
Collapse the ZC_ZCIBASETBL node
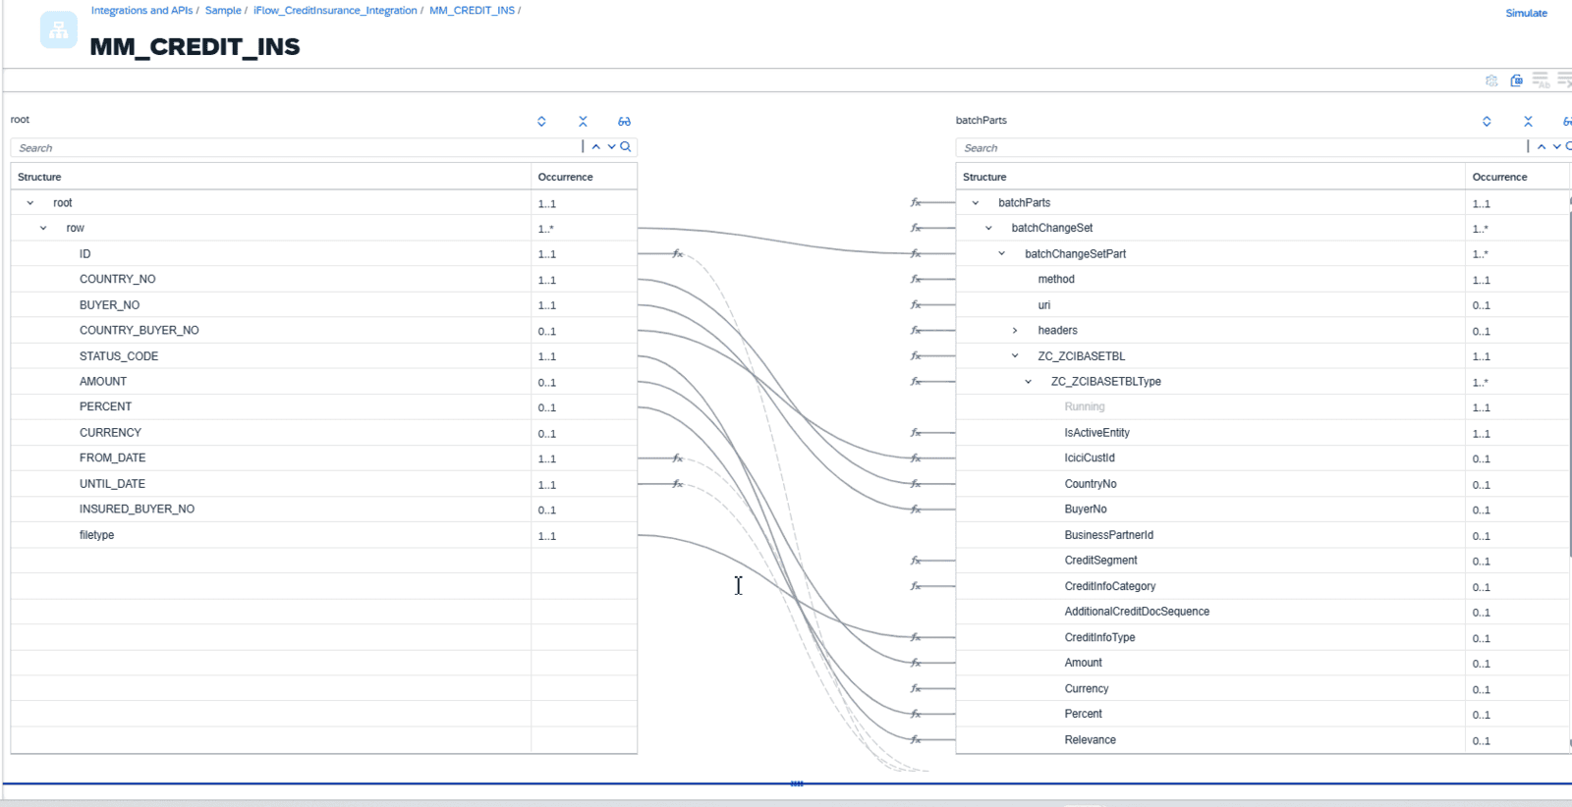click(x=1015, y=356)
